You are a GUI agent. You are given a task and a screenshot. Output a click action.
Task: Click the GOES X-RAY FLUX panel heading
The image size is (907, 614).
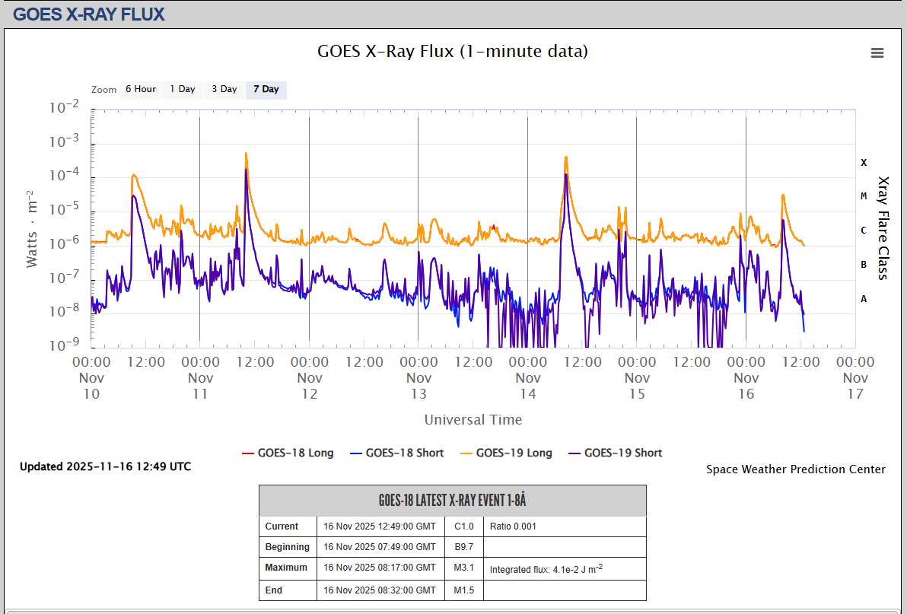[89, 14]
